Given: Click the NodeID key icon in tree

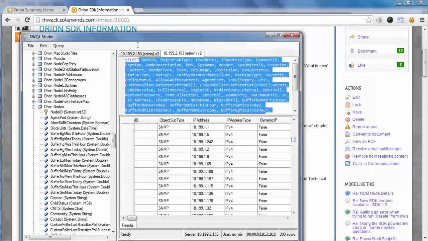Looking at the screenshot, I should click(46, 112).
